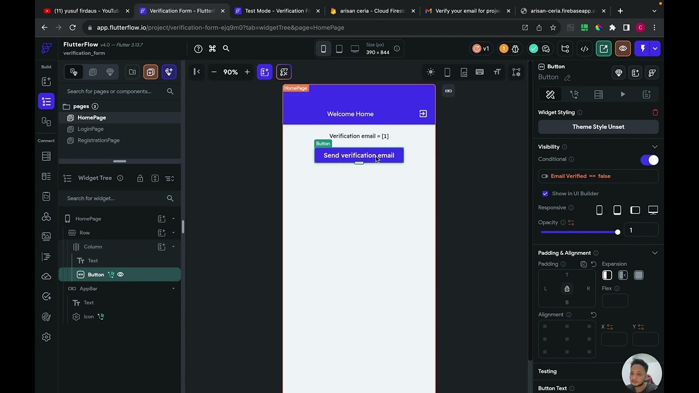Open the Cloud Functions icon in sidebar
The image size is (699, 393).
(46, 276)
